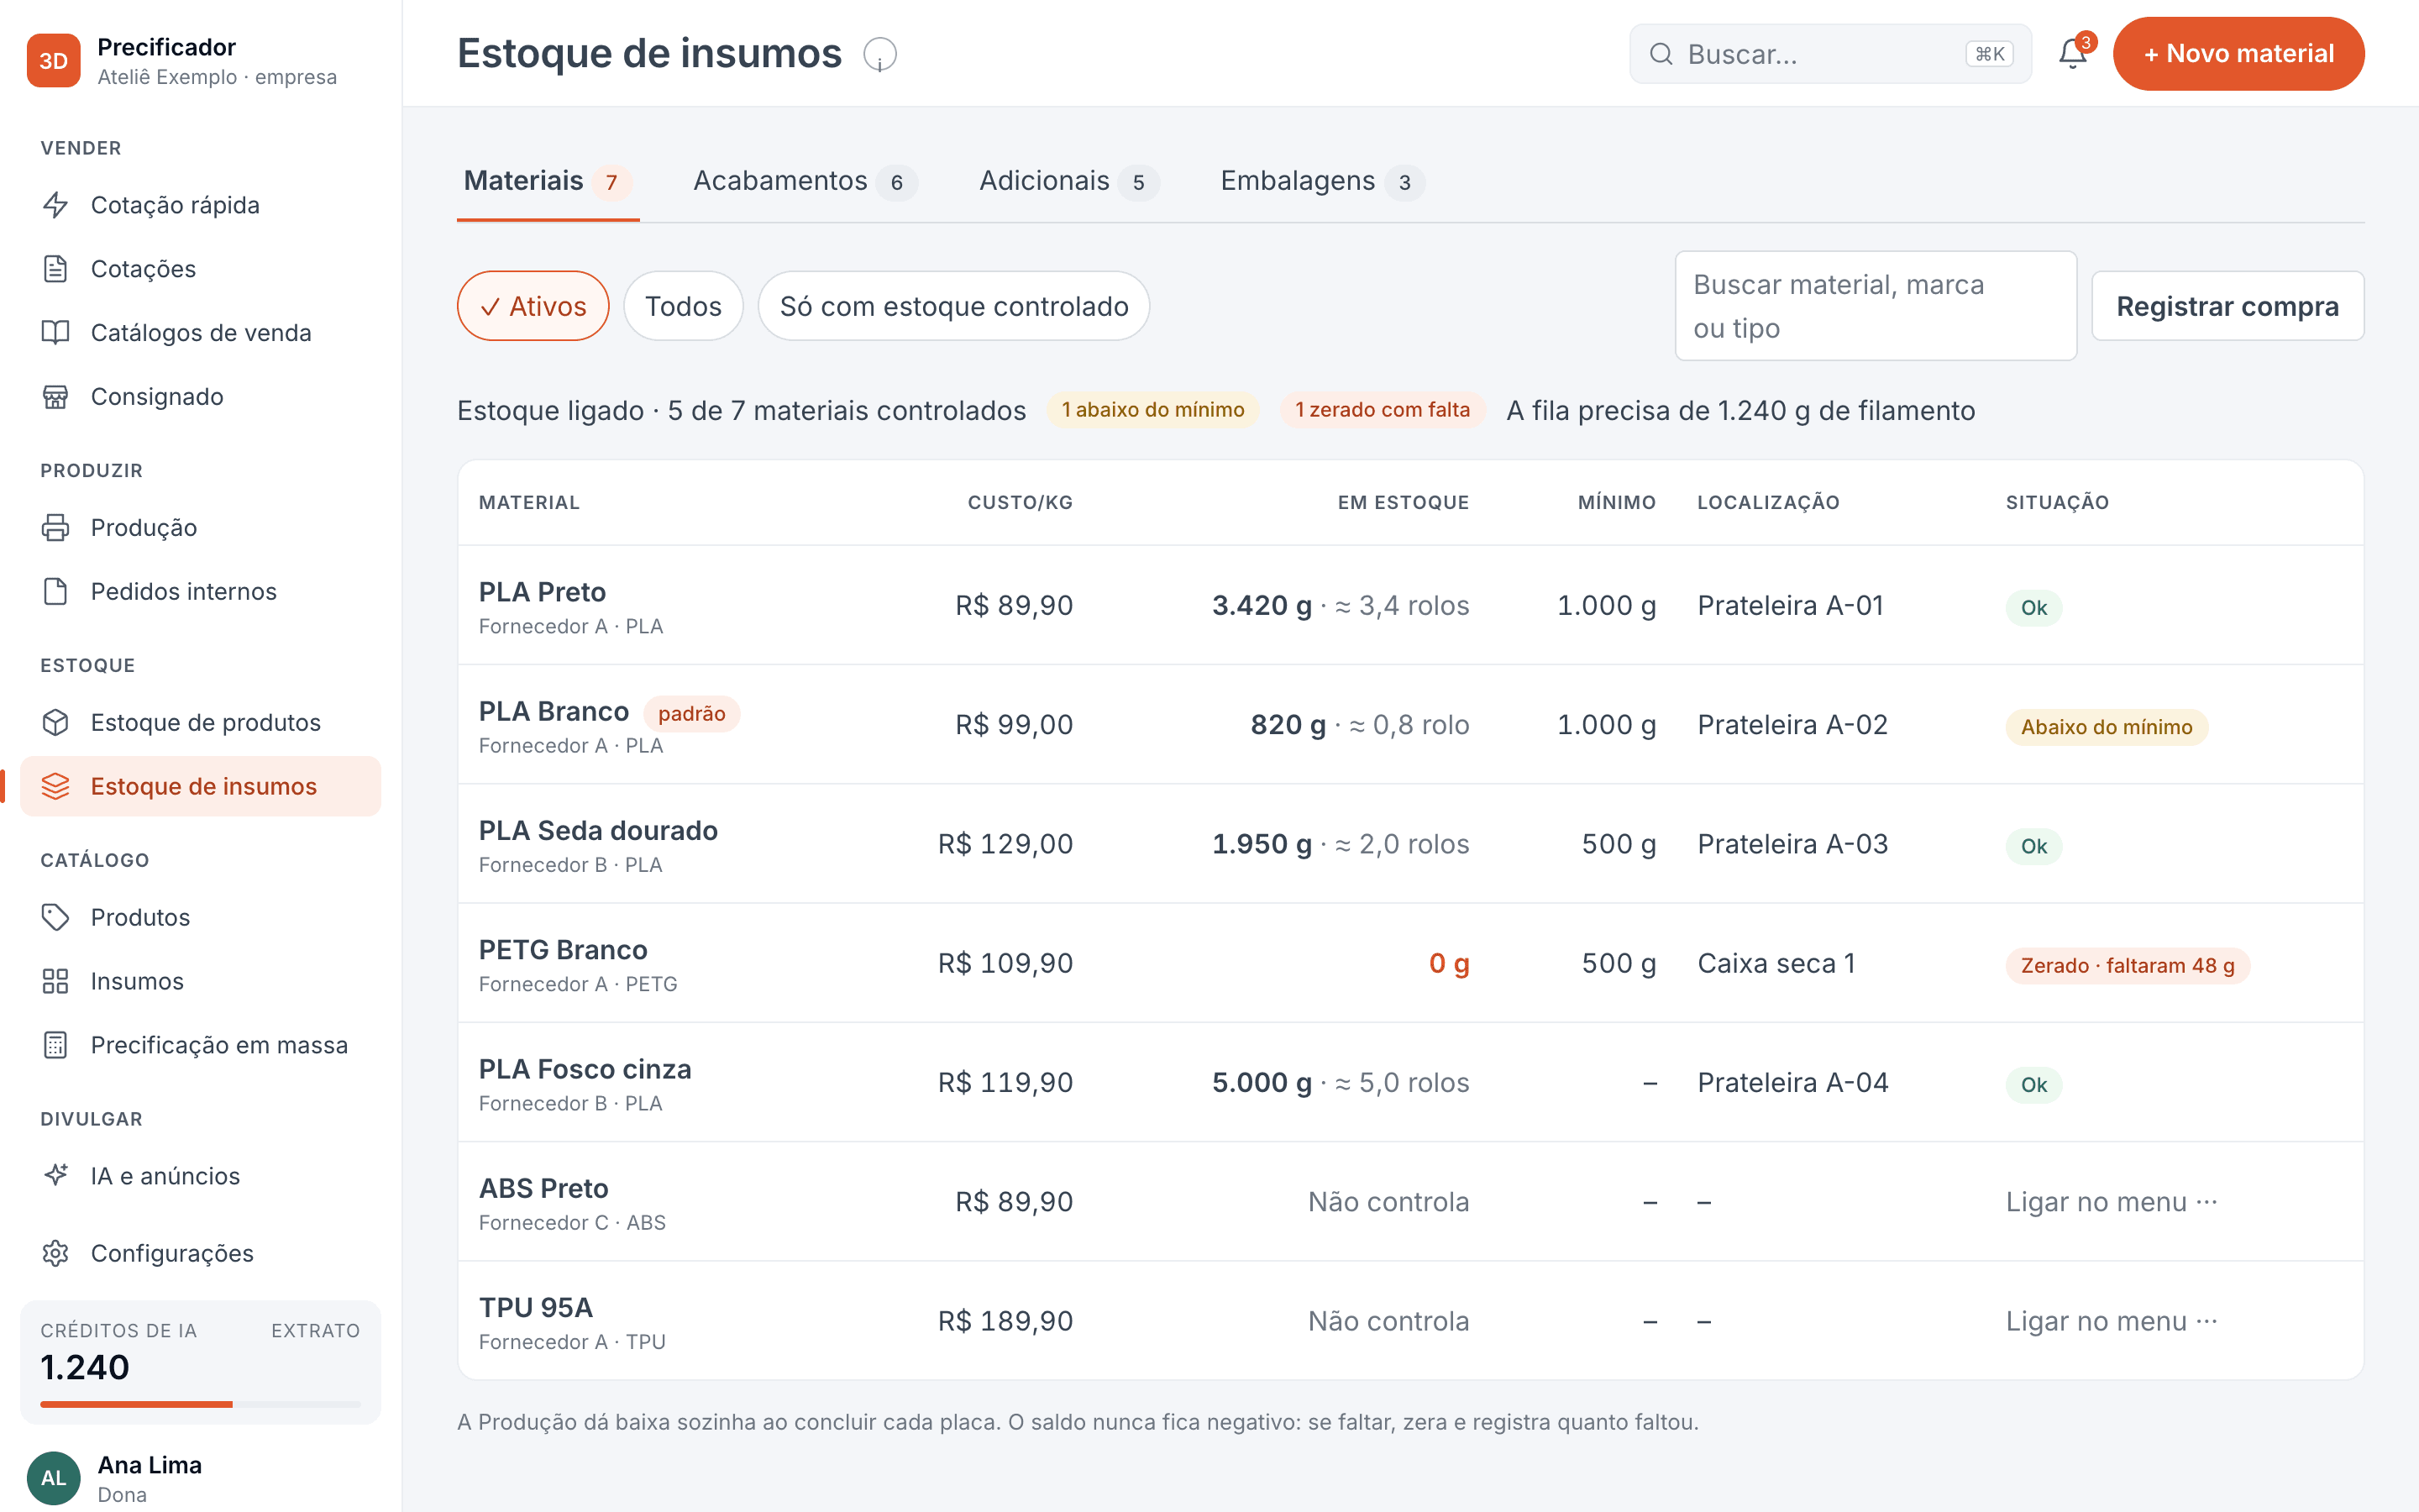Click Ligar no menu for ABS Preto

(x=2111, y=1201)
